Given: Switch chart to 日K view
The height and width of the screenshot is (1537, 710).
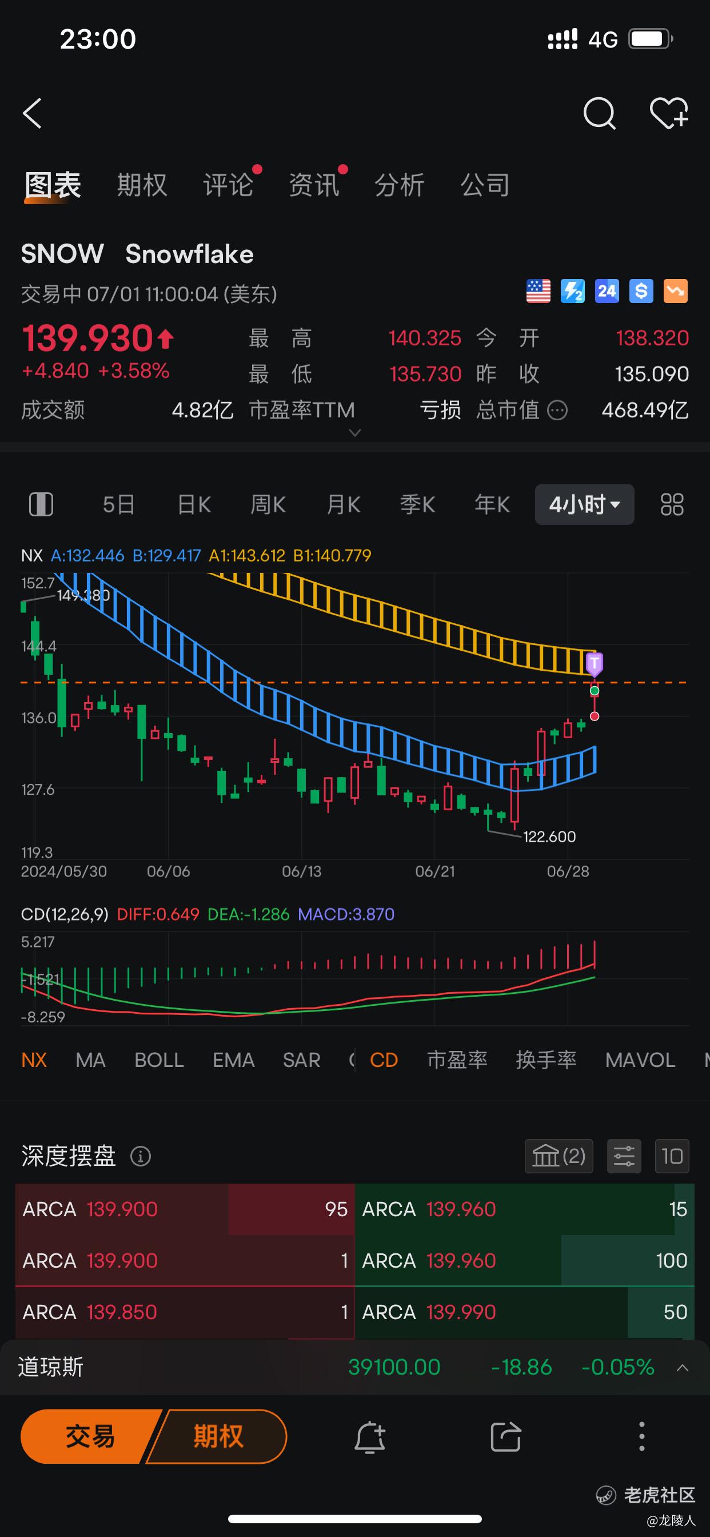Looking at the screenshot, I should [194, 504].
